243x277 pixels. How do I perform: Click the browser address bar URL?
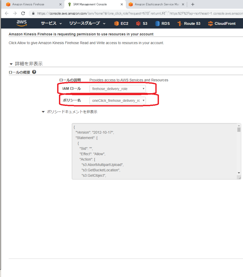pyautogui.click(x=139, y=14)
